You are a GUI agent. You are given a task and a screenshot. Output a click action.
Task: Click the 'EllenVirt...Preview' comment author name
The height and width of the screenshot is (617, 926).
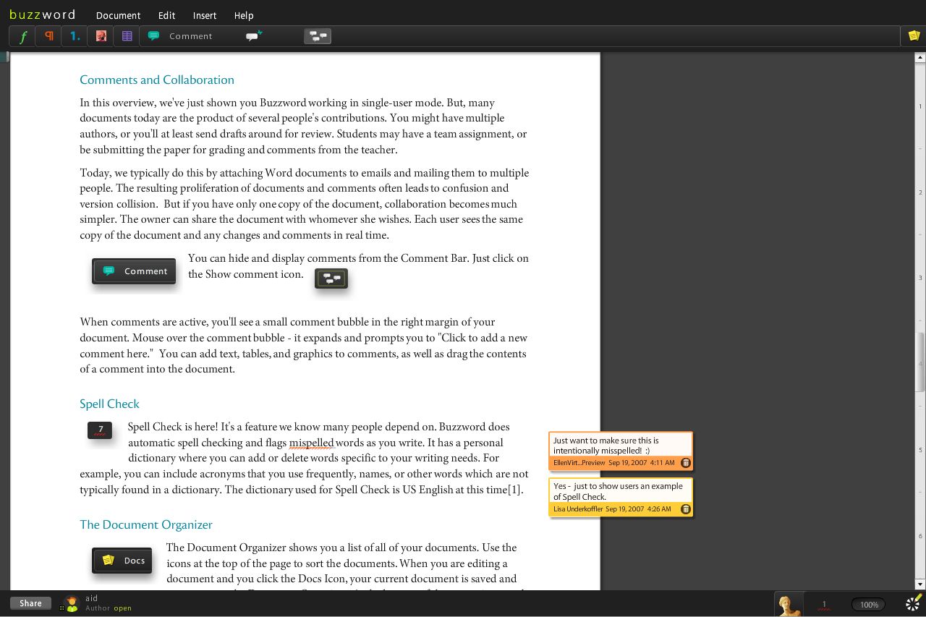click(x=579, y=463)
